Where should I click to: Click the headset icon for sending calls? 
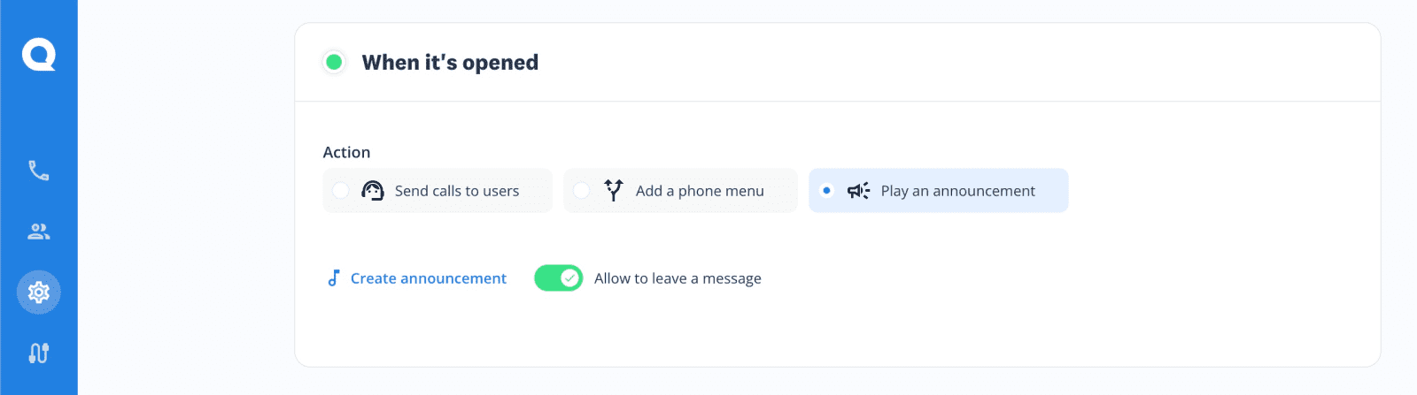point(373,191)
